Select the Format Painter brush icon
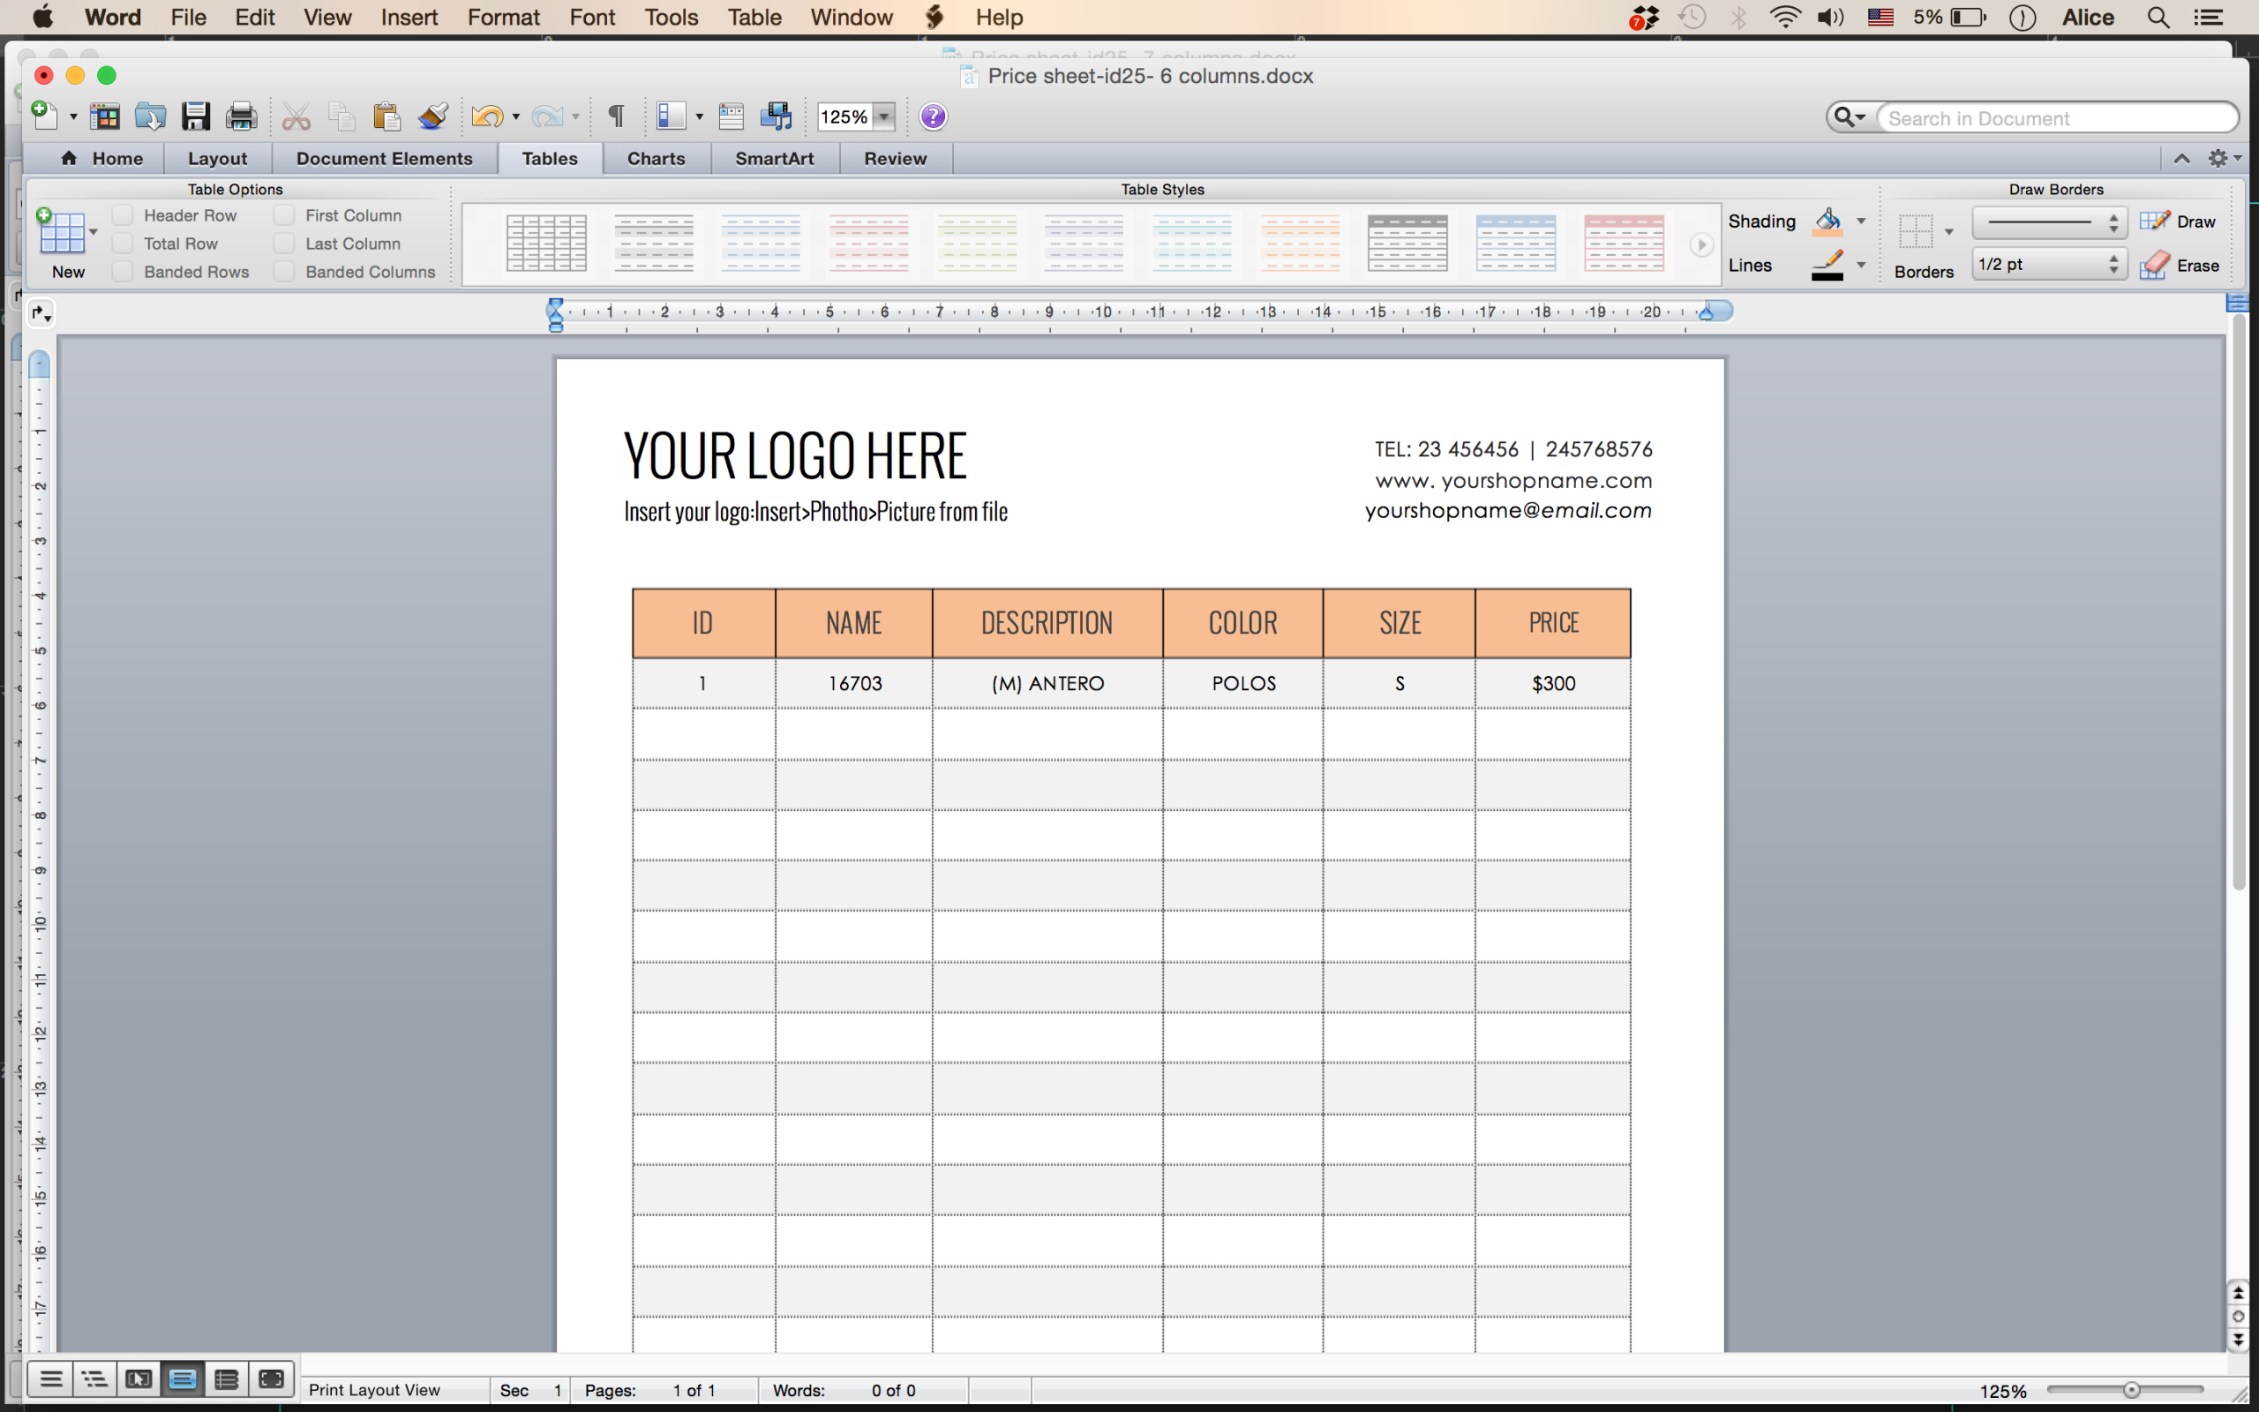This screenshot has height=1412, width=2259. [432, 116]
